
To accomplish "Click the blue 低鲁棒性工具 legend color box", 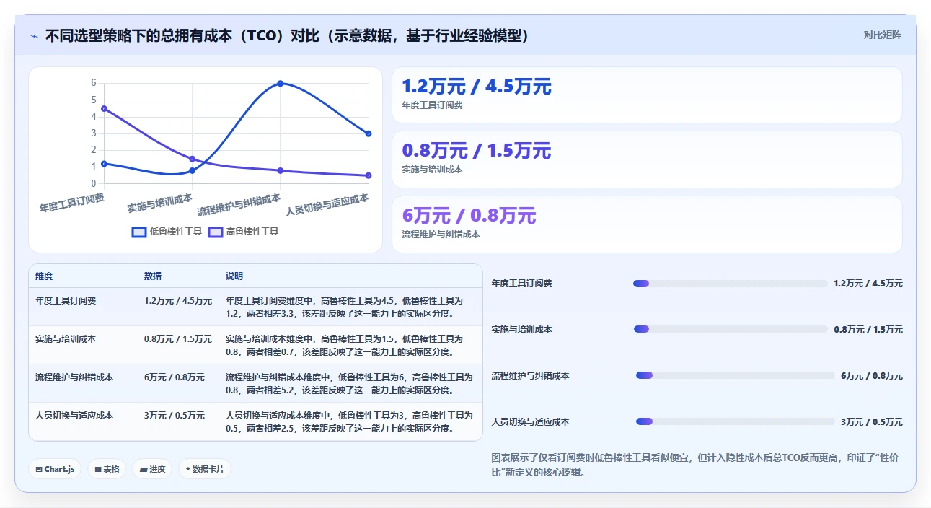I will click(139, 232).
